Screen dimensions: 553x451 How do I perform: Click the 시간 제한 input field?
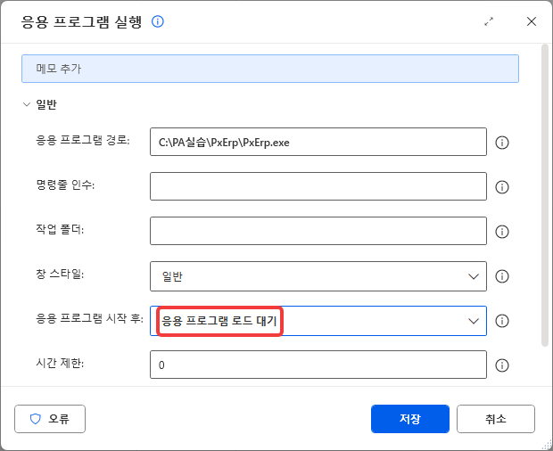tap(318, 365)
